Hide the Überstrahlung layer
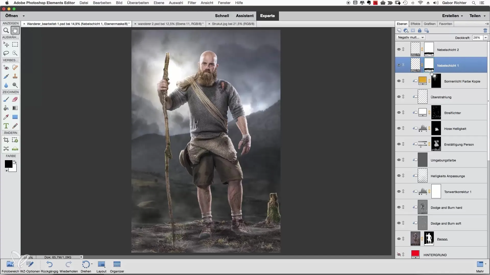This screenshot has width=490, height=275. click(399, 97)
